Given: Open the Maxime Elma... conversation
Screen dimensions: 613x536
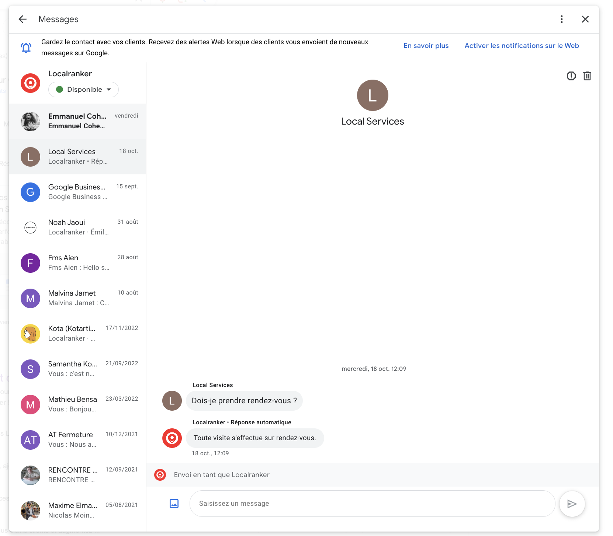Looking at the screenshot, I should click(77, 511).
